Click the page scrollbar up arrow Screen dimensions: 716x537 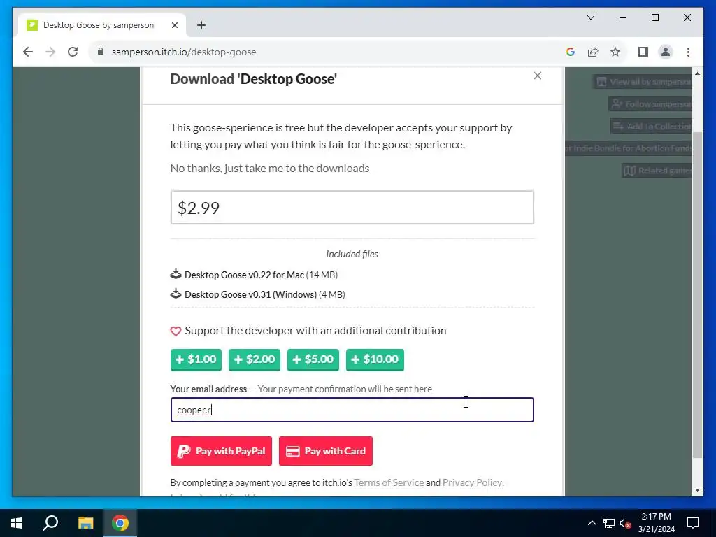click(697, 73)
